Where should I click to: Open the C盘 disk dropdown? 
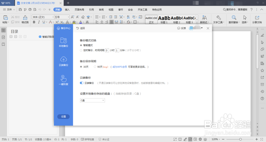93,100
